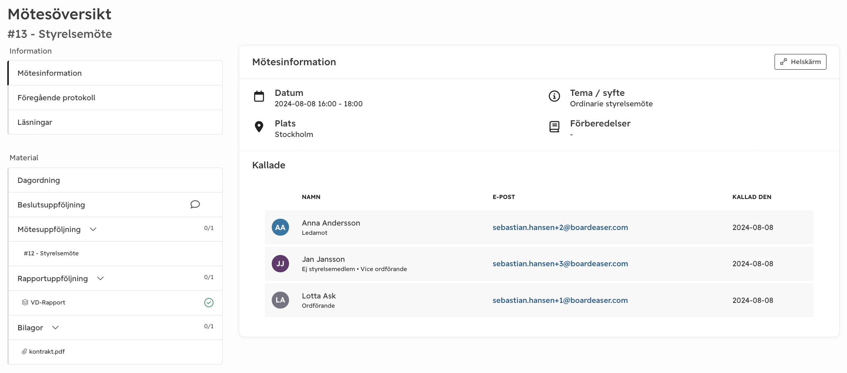
Task: Click the Jan Jansson name
Action: 323,259
